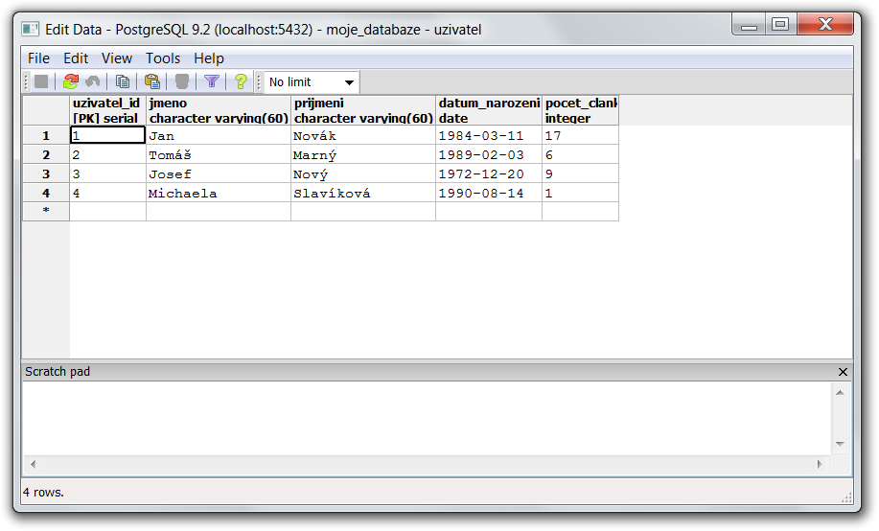Click the pocet_clanku cell with value 17
This screenshot has height=531, width=879.
[580, 136]
